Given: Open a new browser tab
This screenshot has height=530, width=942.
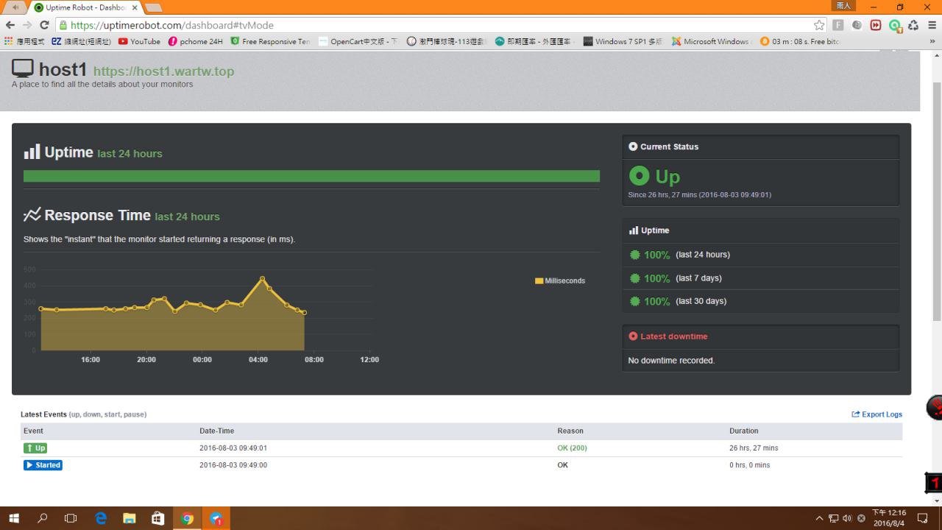Looking at the screenshot, I should pyautogui.click(x=153, y=7).
